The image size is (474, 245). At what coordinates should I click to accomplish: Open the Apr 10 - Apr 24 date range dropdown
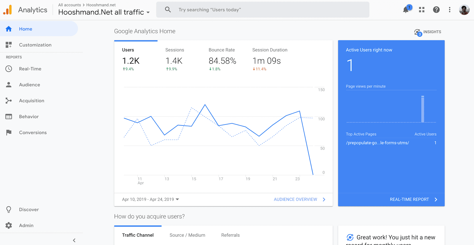point(150,200)
